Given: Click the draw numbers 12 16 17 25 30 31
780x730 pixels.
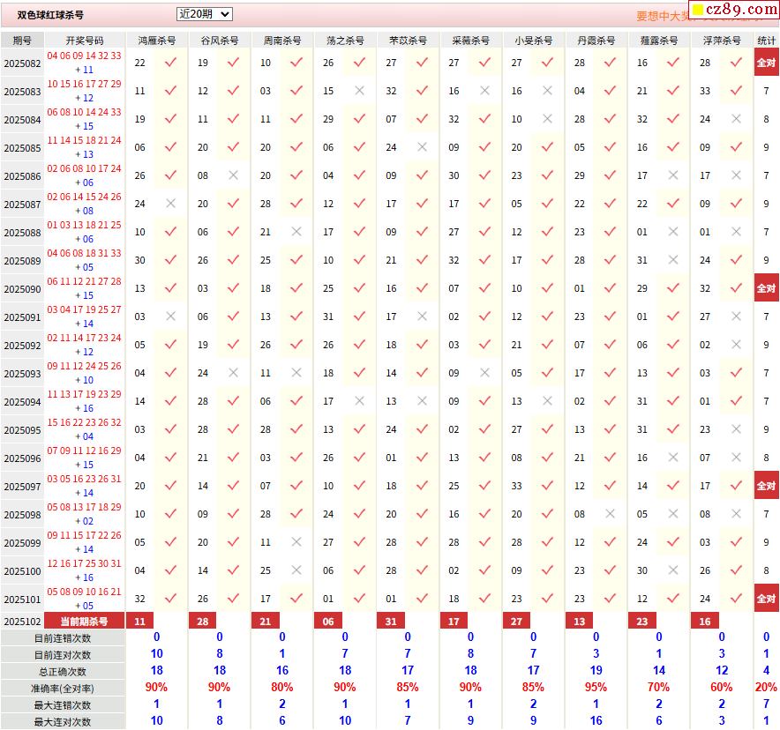Looking at the screenshot, I should [84, 563].
